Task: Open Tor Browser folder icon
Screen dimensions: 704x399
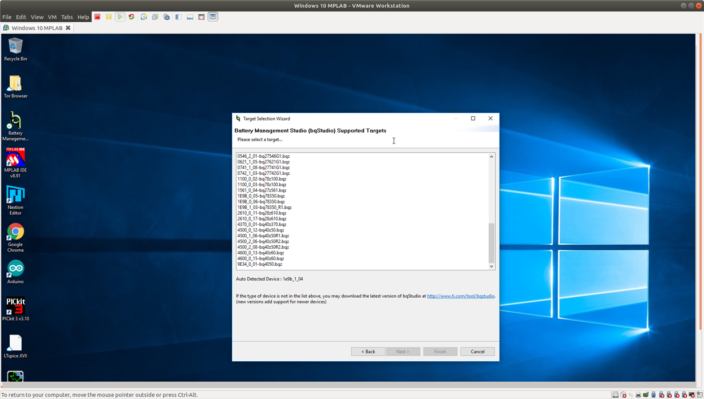Action: [x=15, y=87]
